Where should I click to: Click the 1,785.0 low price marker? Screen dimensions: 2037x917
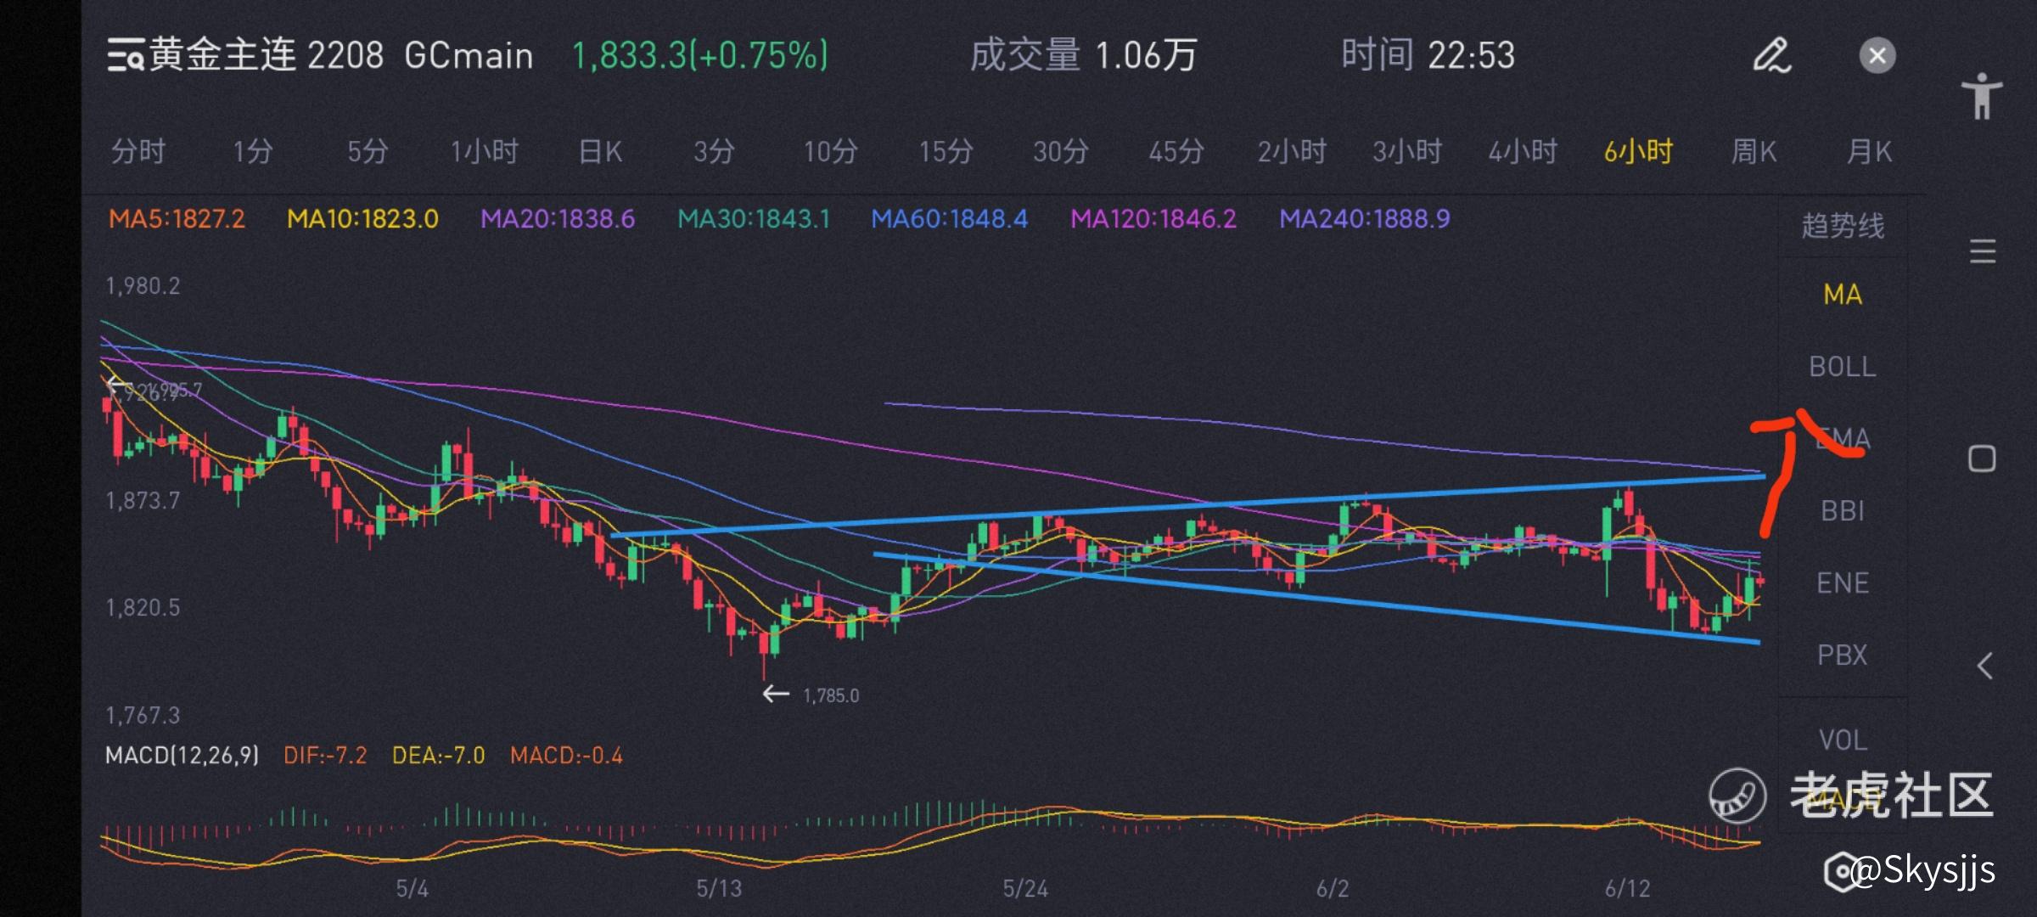829,695
